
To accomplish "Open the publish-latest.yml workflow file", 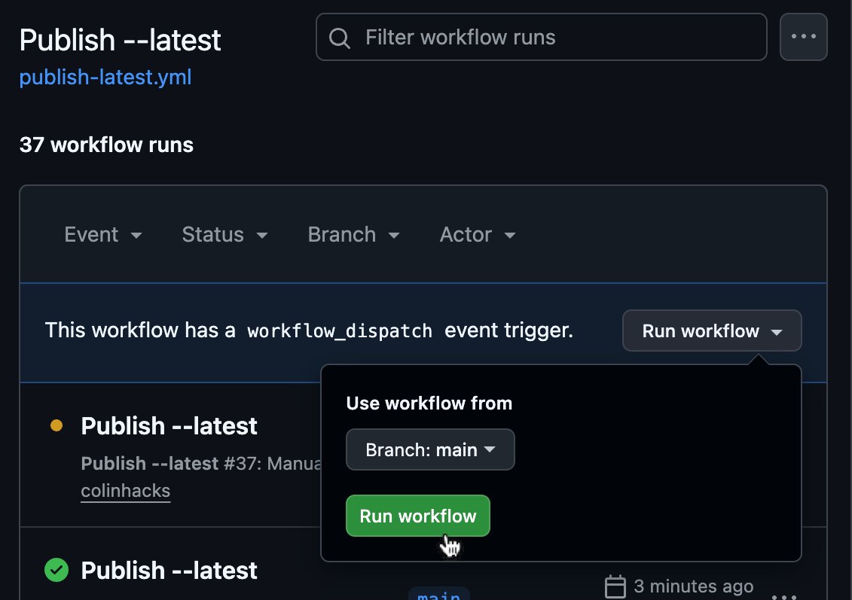I will (105, 76).
